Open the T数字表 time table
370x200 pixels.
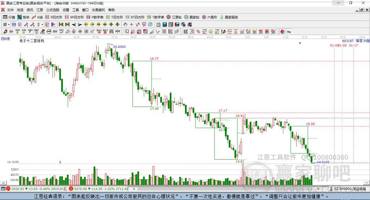click(155, 17)
